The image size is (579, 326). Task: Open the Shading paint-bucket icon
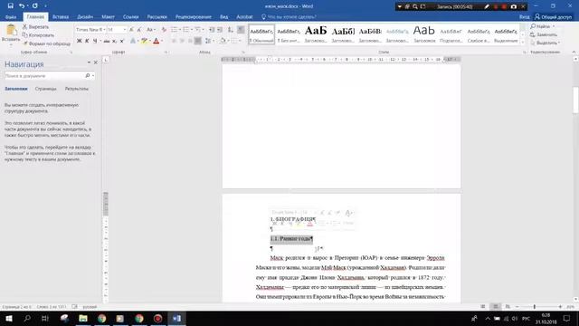[x=223, y=41]
